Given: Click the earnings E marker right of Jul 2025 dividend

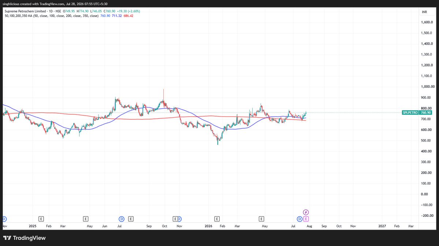Looking at the screenshot, I should pos(131,219).
